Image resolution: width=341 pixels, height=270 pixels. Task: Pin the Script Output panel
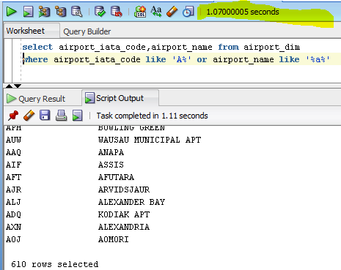[13, 116]
